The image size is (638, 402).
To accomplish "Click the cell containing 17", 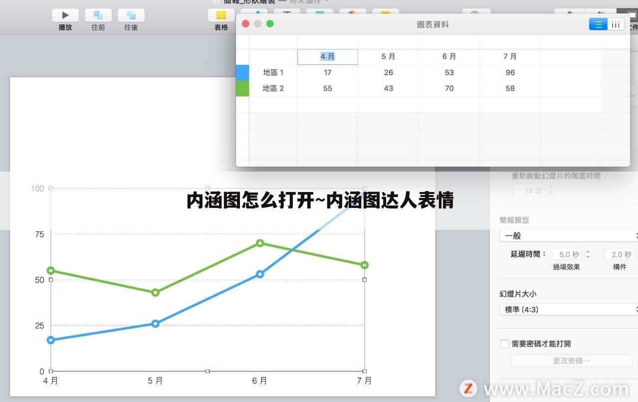I will tap(328, 73).
